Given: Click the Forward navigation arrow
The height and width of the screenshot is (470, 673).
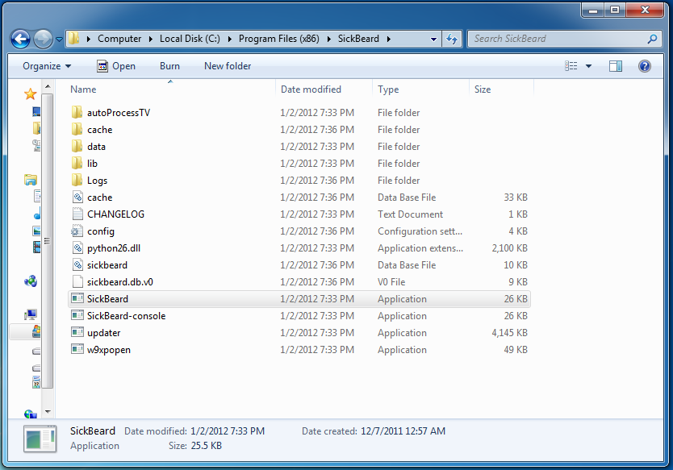Looking at the screenshot, I should [x=43, y=39].
